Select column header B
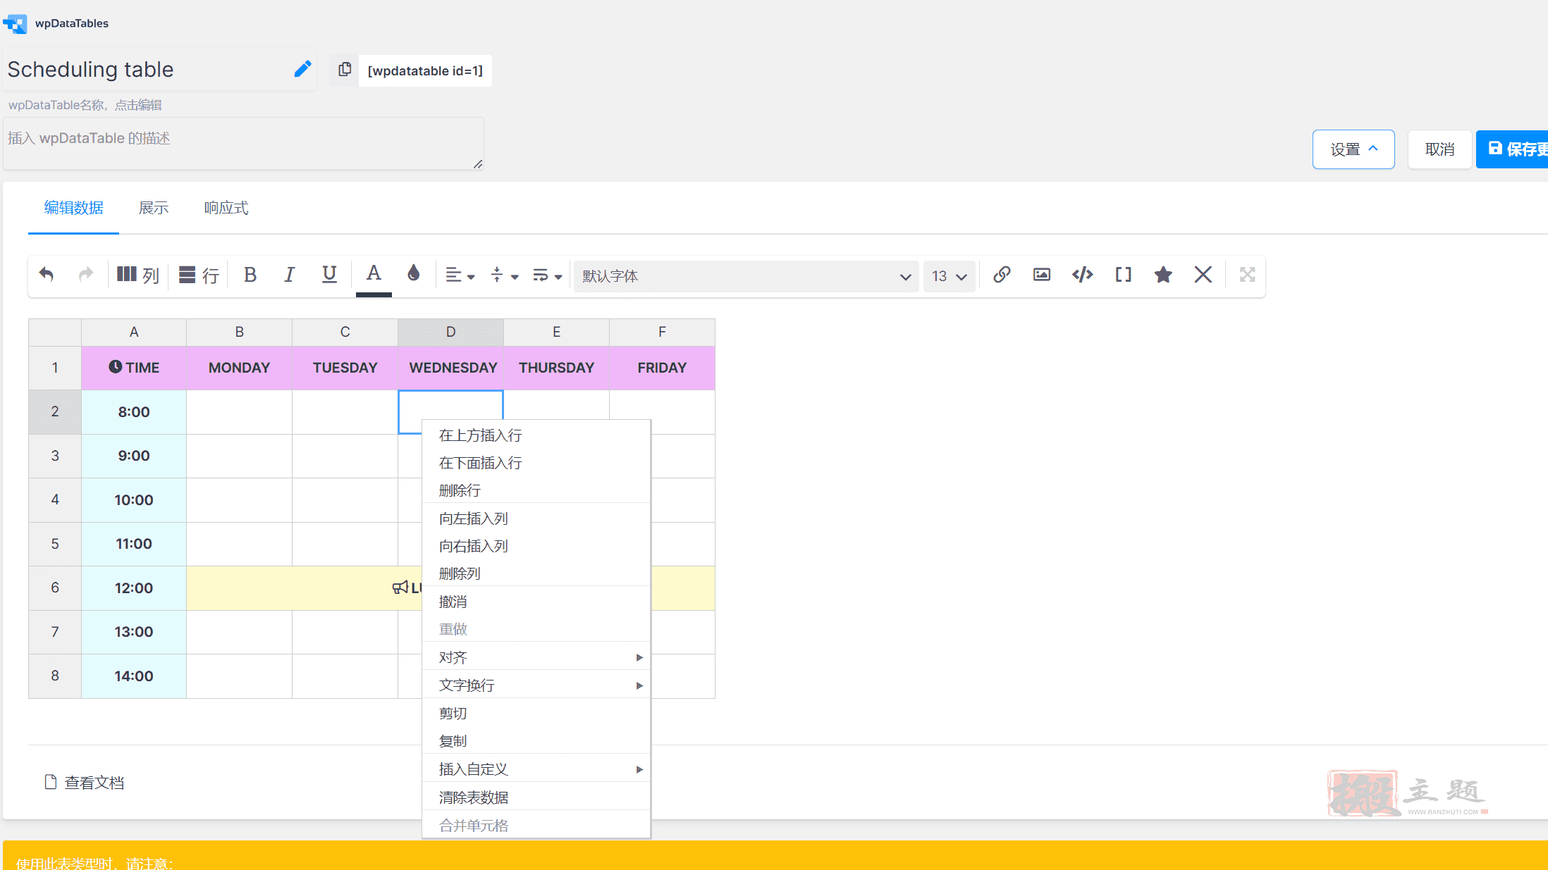1548x870 pixels. (239, 332)
